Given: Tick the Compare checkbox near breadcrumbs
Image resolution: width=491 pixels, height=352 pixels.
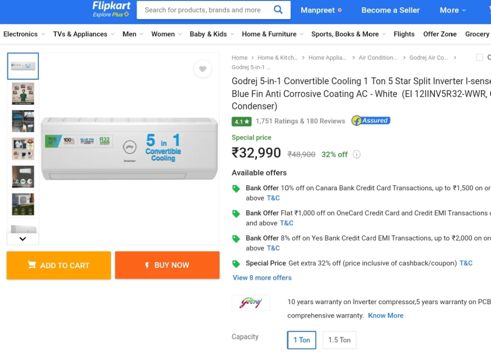Looking at the screenshot, I should (x=479, y=57).
